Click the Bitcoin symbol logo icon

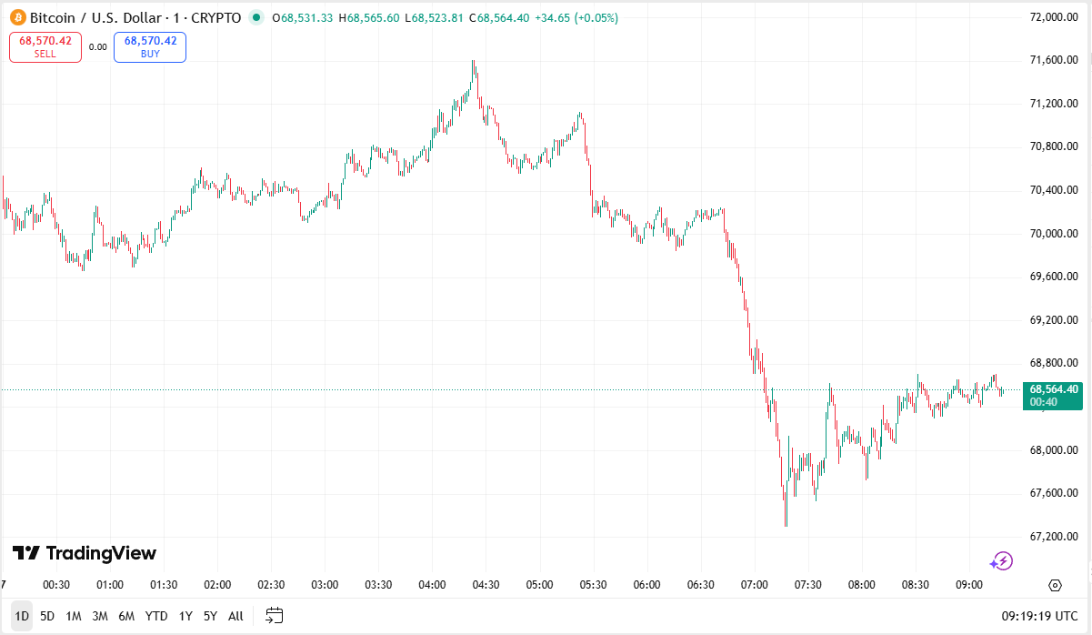click(x=17, y=17)
